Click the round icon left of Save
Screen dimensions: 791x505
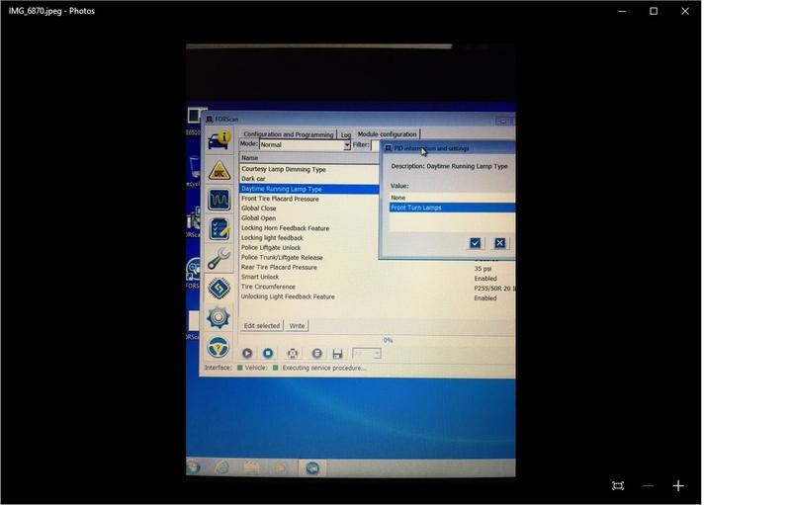316,353
